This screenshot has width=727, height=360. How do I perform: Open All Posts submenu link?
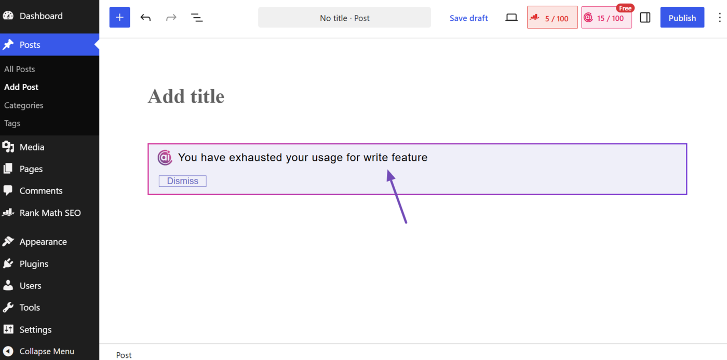(x=20, y=69)
